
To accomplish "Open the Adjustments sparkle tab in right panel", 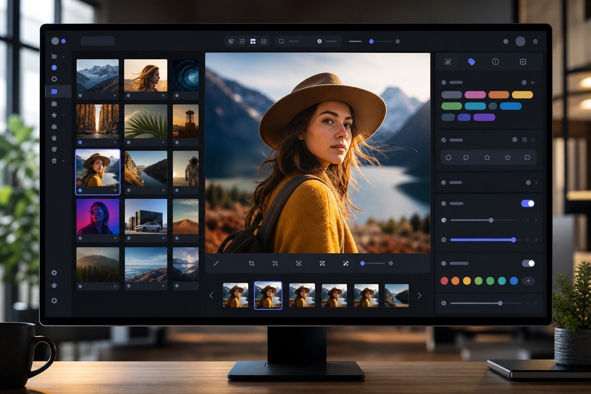I will click(448, 62).
